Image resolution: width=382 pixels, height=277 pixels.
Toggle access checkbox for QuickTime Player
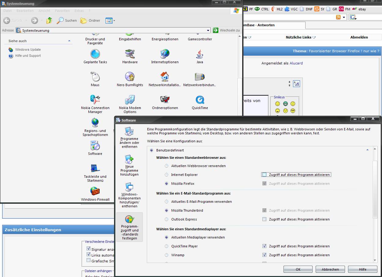(265, 246)
